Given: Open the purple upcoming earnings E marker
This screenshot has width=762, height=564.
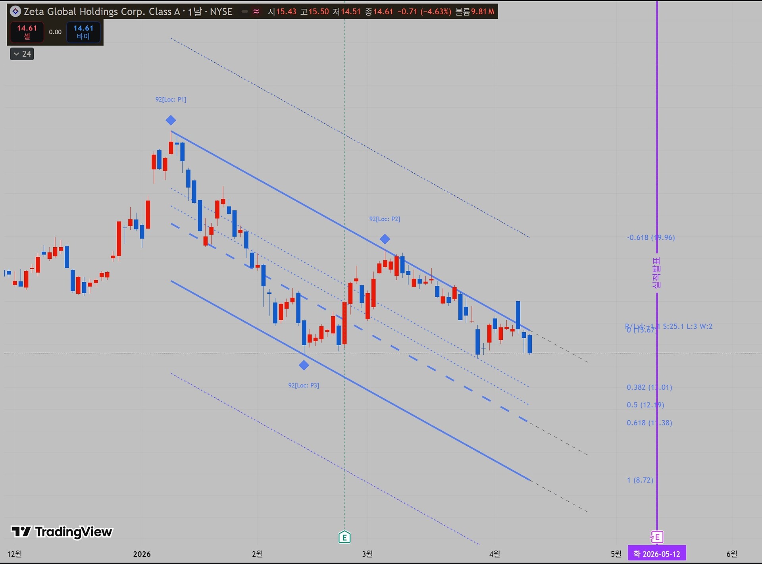Looking at the screenshot, I should (x=657, y=537).
